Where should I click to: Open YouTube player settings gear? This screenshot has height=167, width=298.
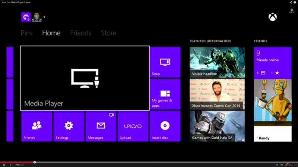click(x=286, y=165)
